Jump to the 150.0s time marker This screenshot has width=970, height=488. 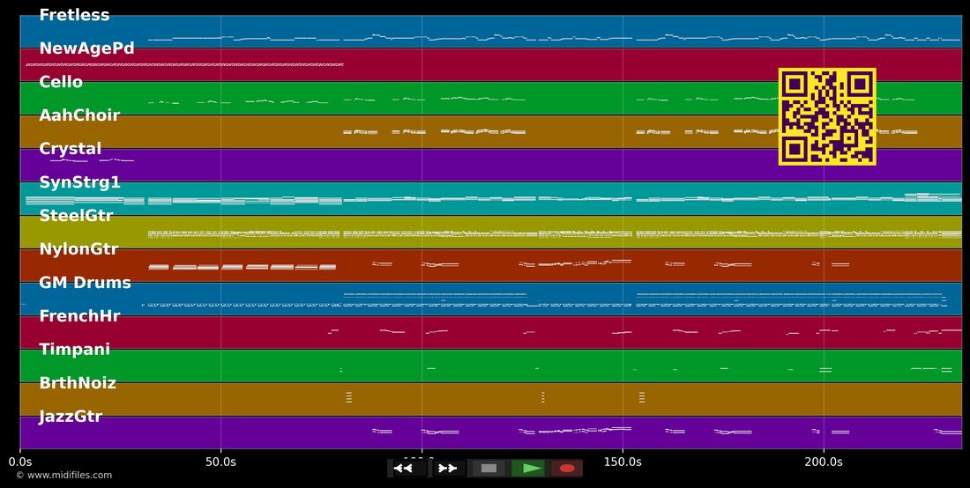click(623, 462)
